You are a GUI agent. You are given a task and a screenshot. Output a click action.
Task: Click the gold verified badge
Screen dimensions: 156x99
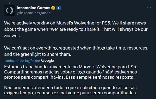tap(53, 8)
